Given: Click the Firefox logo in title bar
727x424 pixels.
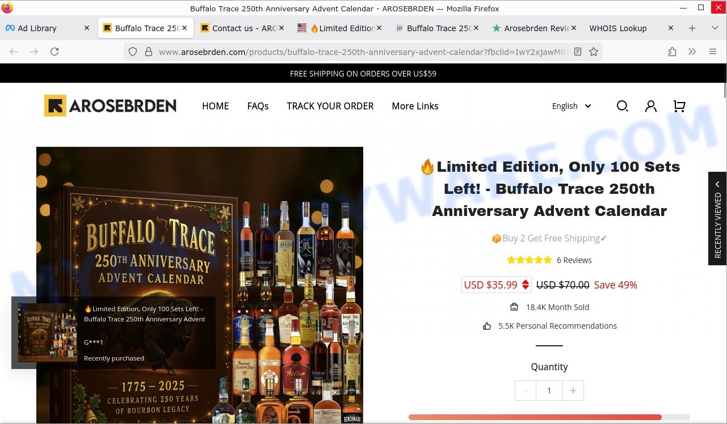Looking at the screenshot, I should pos(7,8).
